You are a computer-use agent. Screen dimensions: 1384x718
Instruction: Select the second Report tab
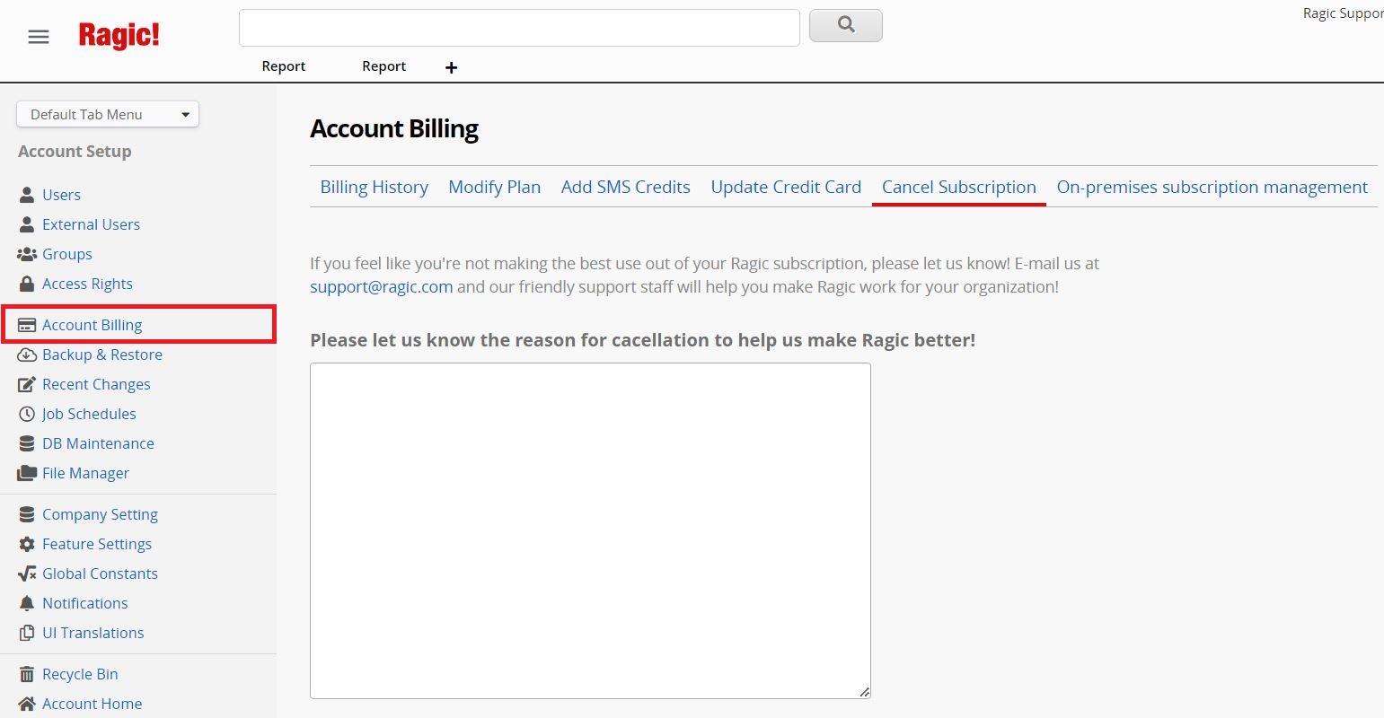[384, 66]
